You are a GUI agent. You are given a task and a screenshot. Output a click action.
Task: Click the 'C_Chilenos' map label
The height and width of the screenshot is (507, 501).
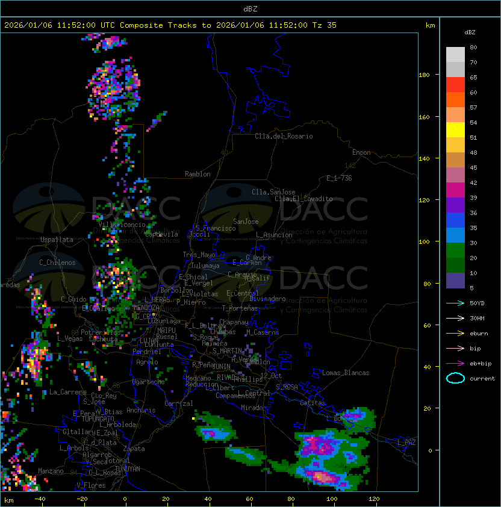tap(57, 263)
